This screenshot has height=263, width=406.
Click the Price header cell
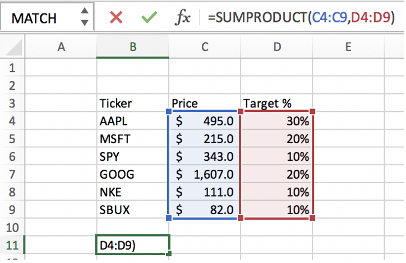[x=205, y=103]
